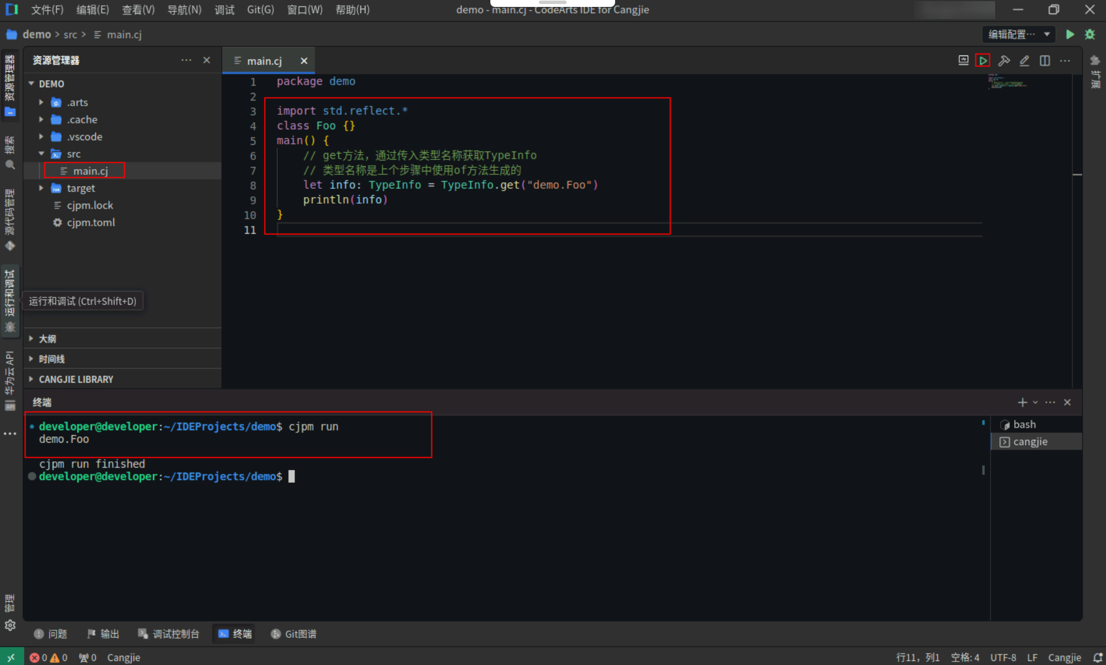Switch to the 调试控制台 panel tab
The height and width of the screenshot is (665, 1106).
(169, 634)
